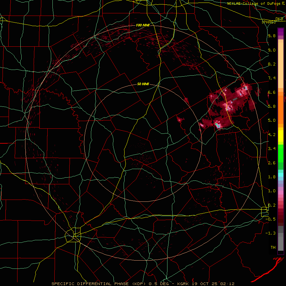286x286 pixels.
Task: Click the [PHAS] label above the color scale
Action: [269, 22]
